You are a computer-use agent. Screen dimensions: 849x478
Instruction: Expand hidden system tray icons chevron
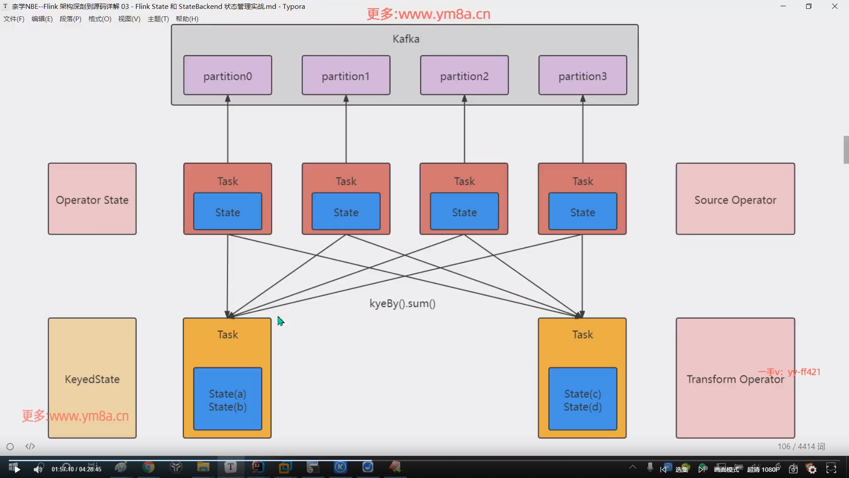coord(633,467)
